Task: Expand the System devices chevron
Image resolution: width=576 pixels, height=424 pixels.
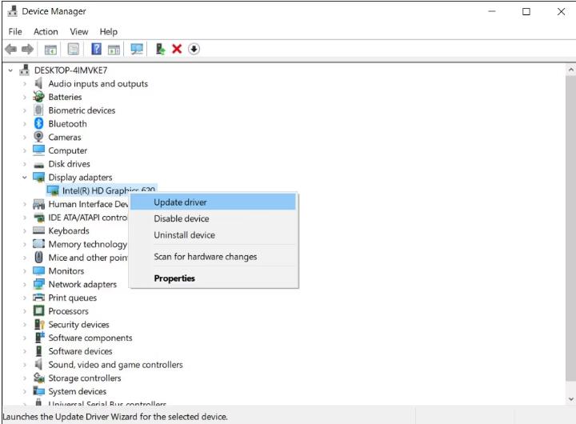Action: point(25,392)
